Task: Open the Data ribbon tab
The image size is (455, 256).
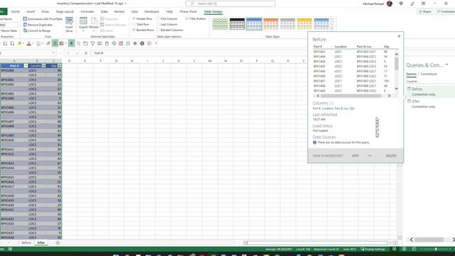Action: point(105,11)
